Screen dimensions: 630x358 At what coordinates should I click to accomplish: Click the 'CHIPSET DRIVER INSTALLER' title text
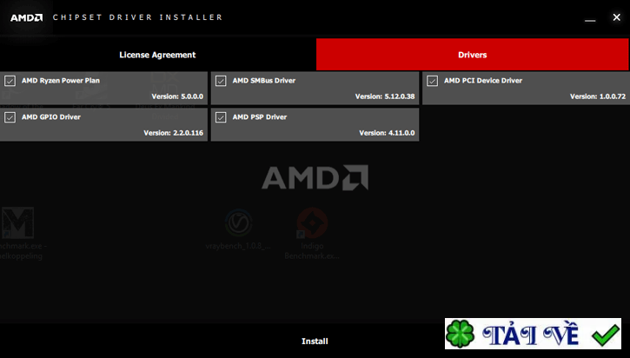coord(138,17)
